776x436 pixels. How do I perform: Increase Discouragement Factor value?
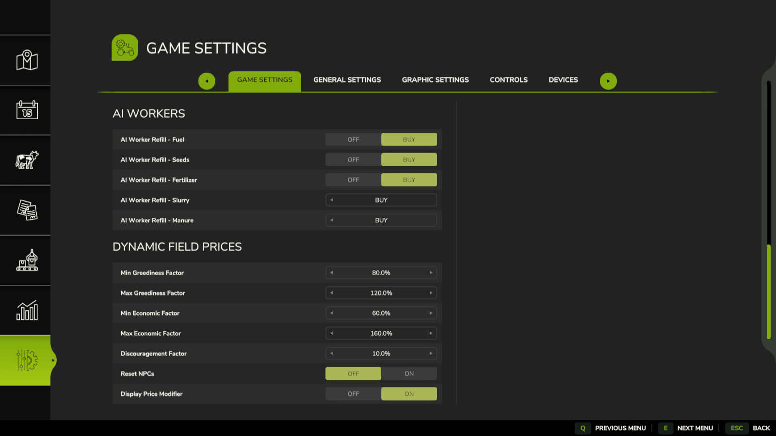[431, 354]
